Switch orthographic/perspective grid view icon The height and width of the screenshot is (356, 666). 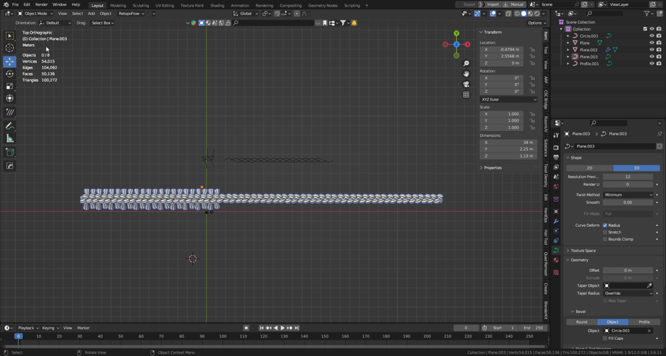pyautogui.click(x=466, y=95)
